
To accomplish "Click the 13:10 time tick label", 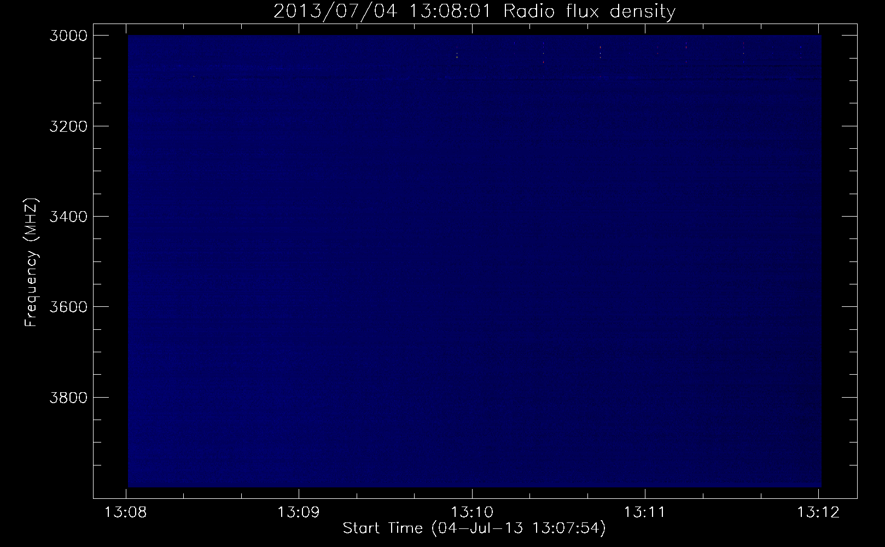I will (472, 513).
